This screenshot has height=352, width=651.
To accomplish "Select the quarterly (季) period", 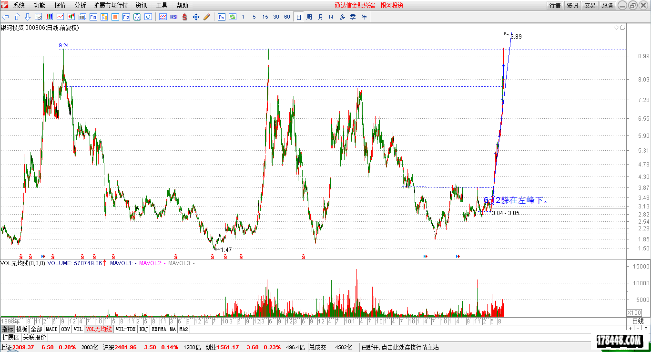I will (x=353, y=17).
